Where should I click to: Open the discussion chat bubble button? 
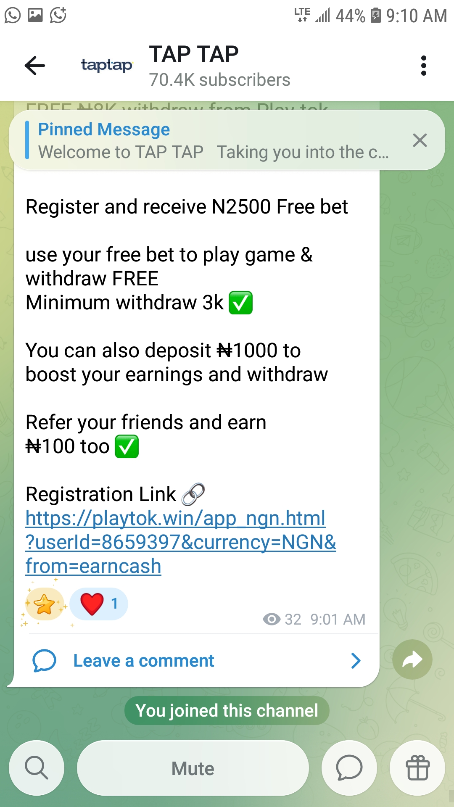coord(349,768)
